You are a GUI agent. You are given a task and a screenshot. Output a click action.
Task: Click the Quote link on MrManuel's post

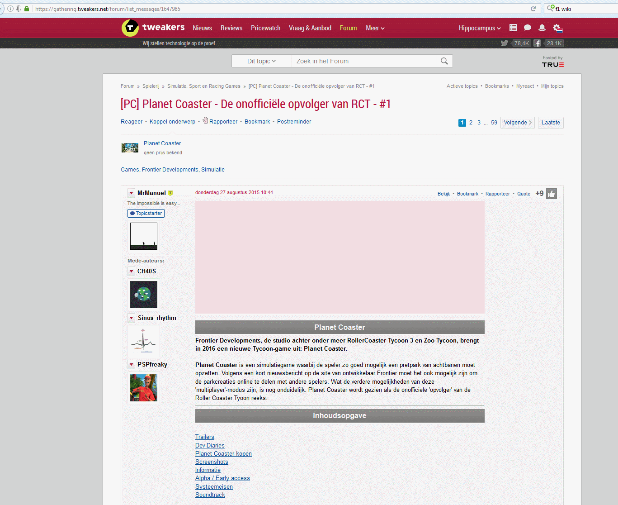(x=524, y=194)
